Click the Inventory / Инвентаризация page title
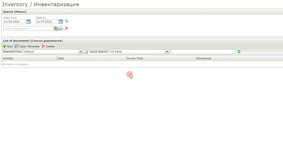Screen dimensions: 283x159 coord(41,5)
